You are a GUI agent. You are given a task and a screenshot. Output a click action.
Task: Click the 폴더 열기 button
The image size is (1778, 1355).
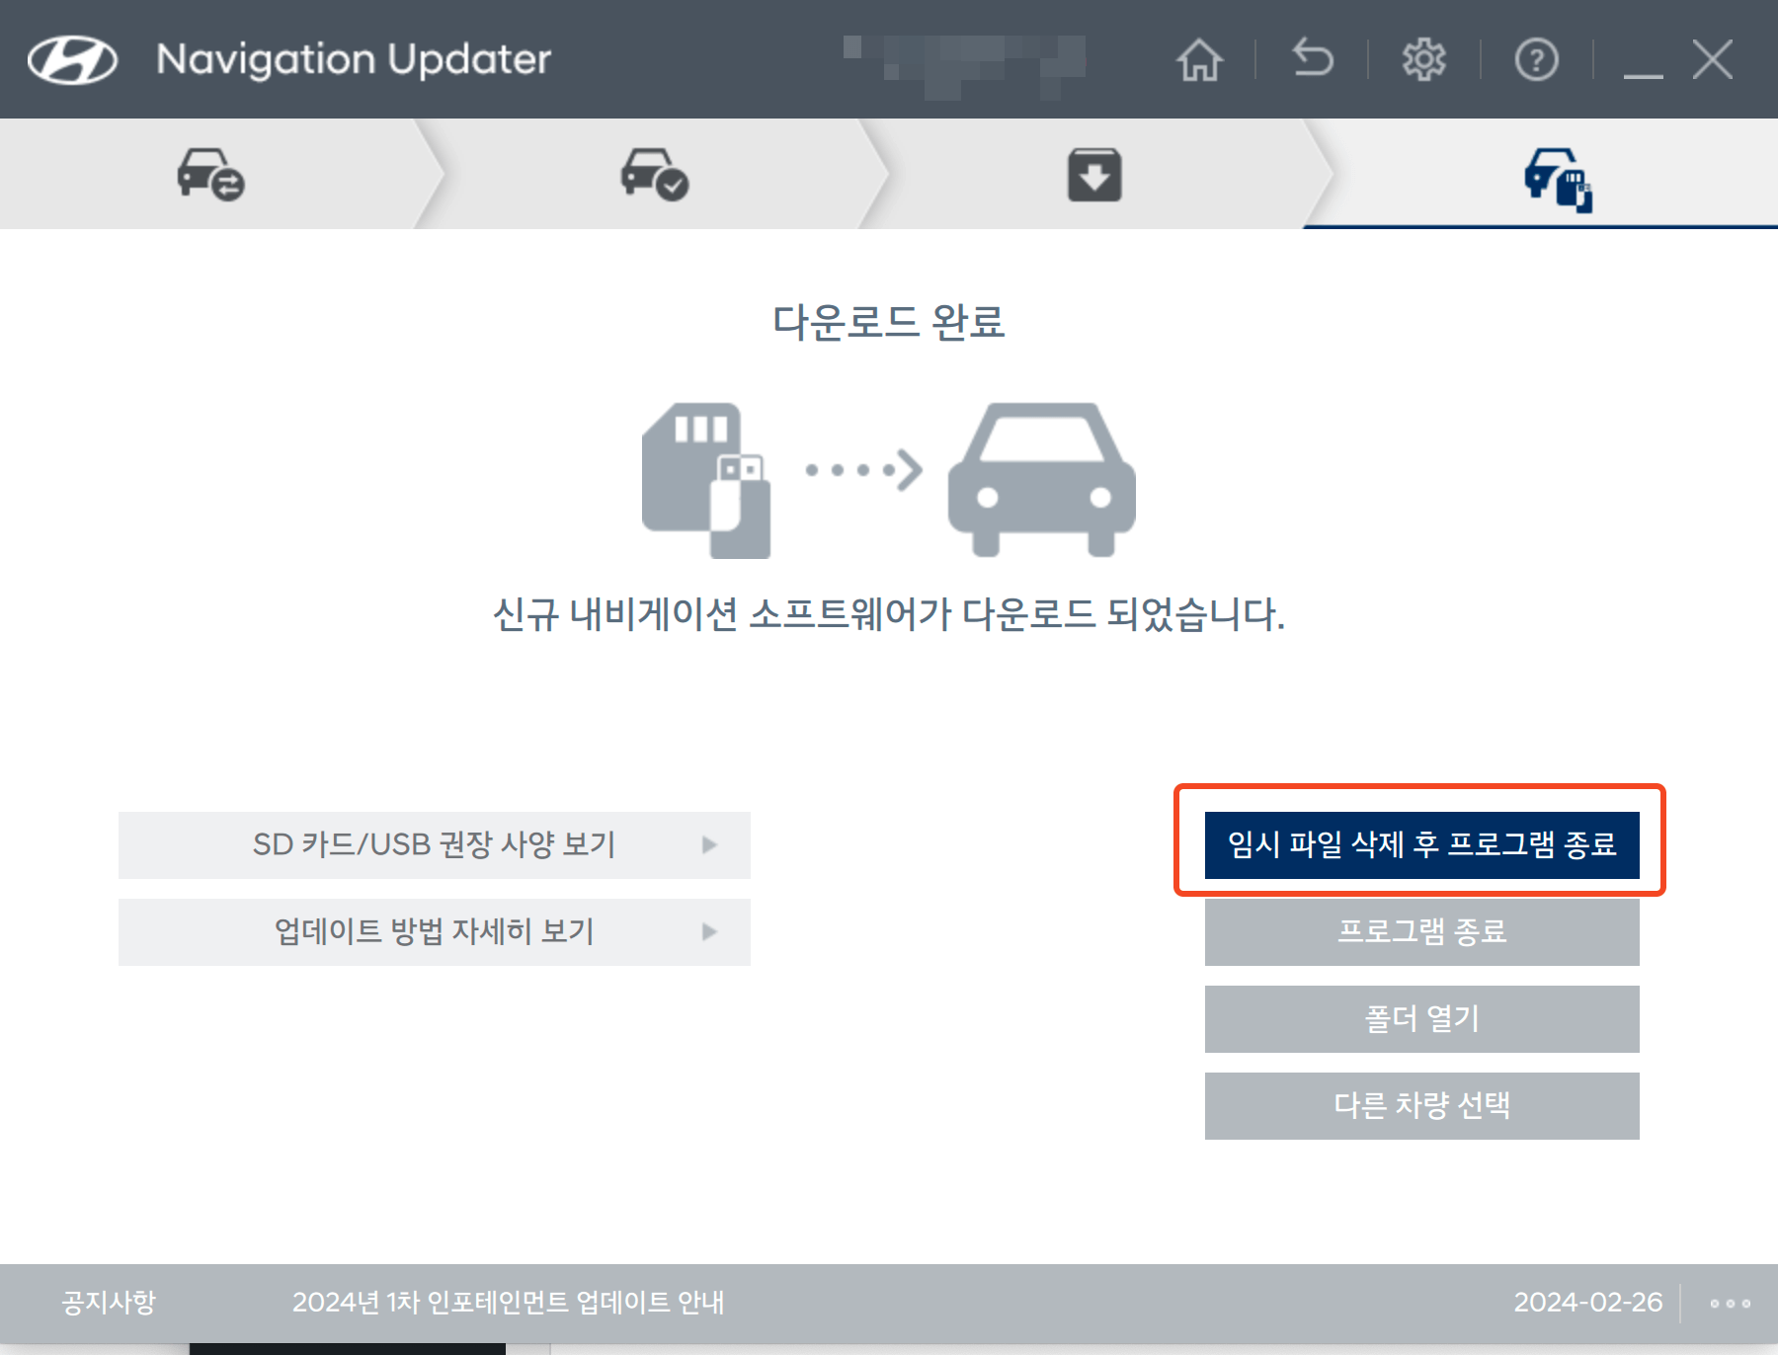(x=1422, y=1019)
